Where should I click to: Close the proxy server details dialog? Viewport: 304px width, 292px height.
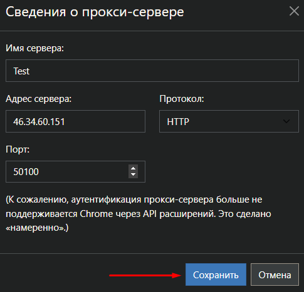coord(294,11)
